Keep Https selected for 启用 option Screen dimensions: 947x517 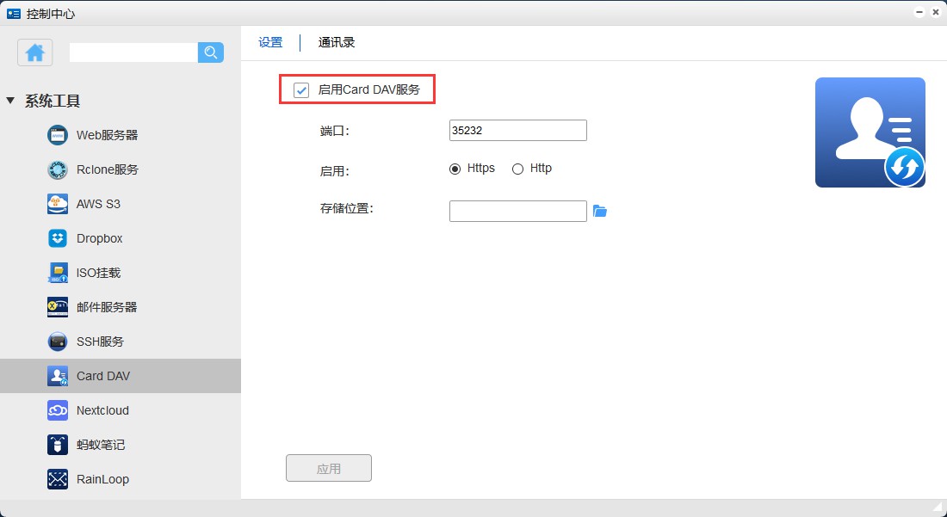point(455,169)
